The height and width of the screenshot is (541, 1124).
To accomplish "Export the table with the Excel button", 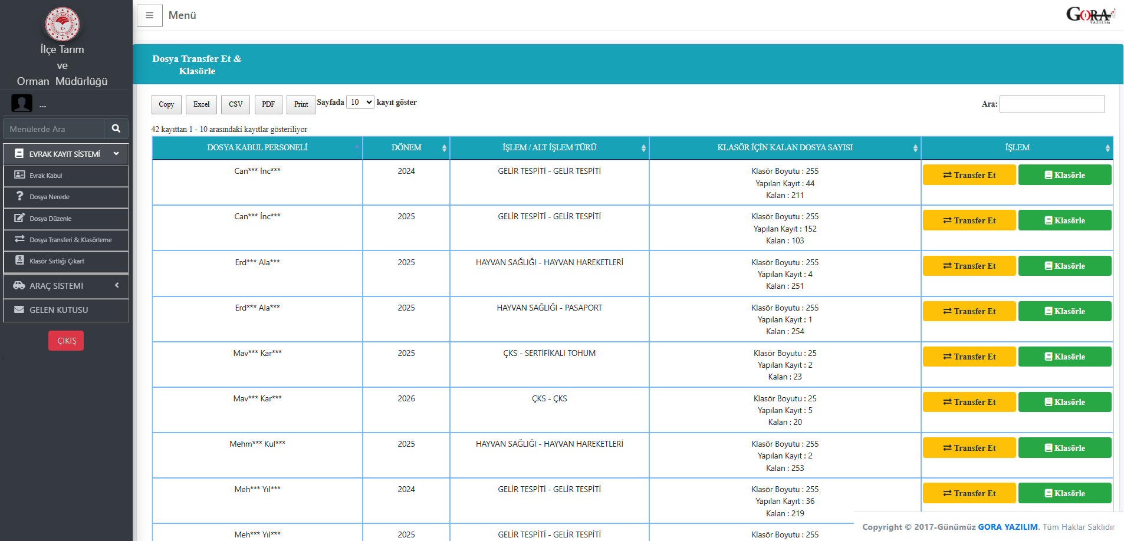I will pos(201,104).
